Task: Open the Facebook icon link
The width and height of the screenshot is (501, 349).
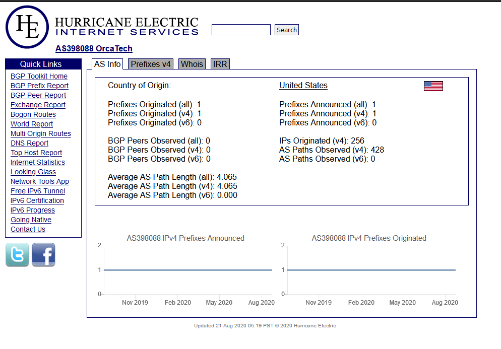Action: tap(43, 254)
